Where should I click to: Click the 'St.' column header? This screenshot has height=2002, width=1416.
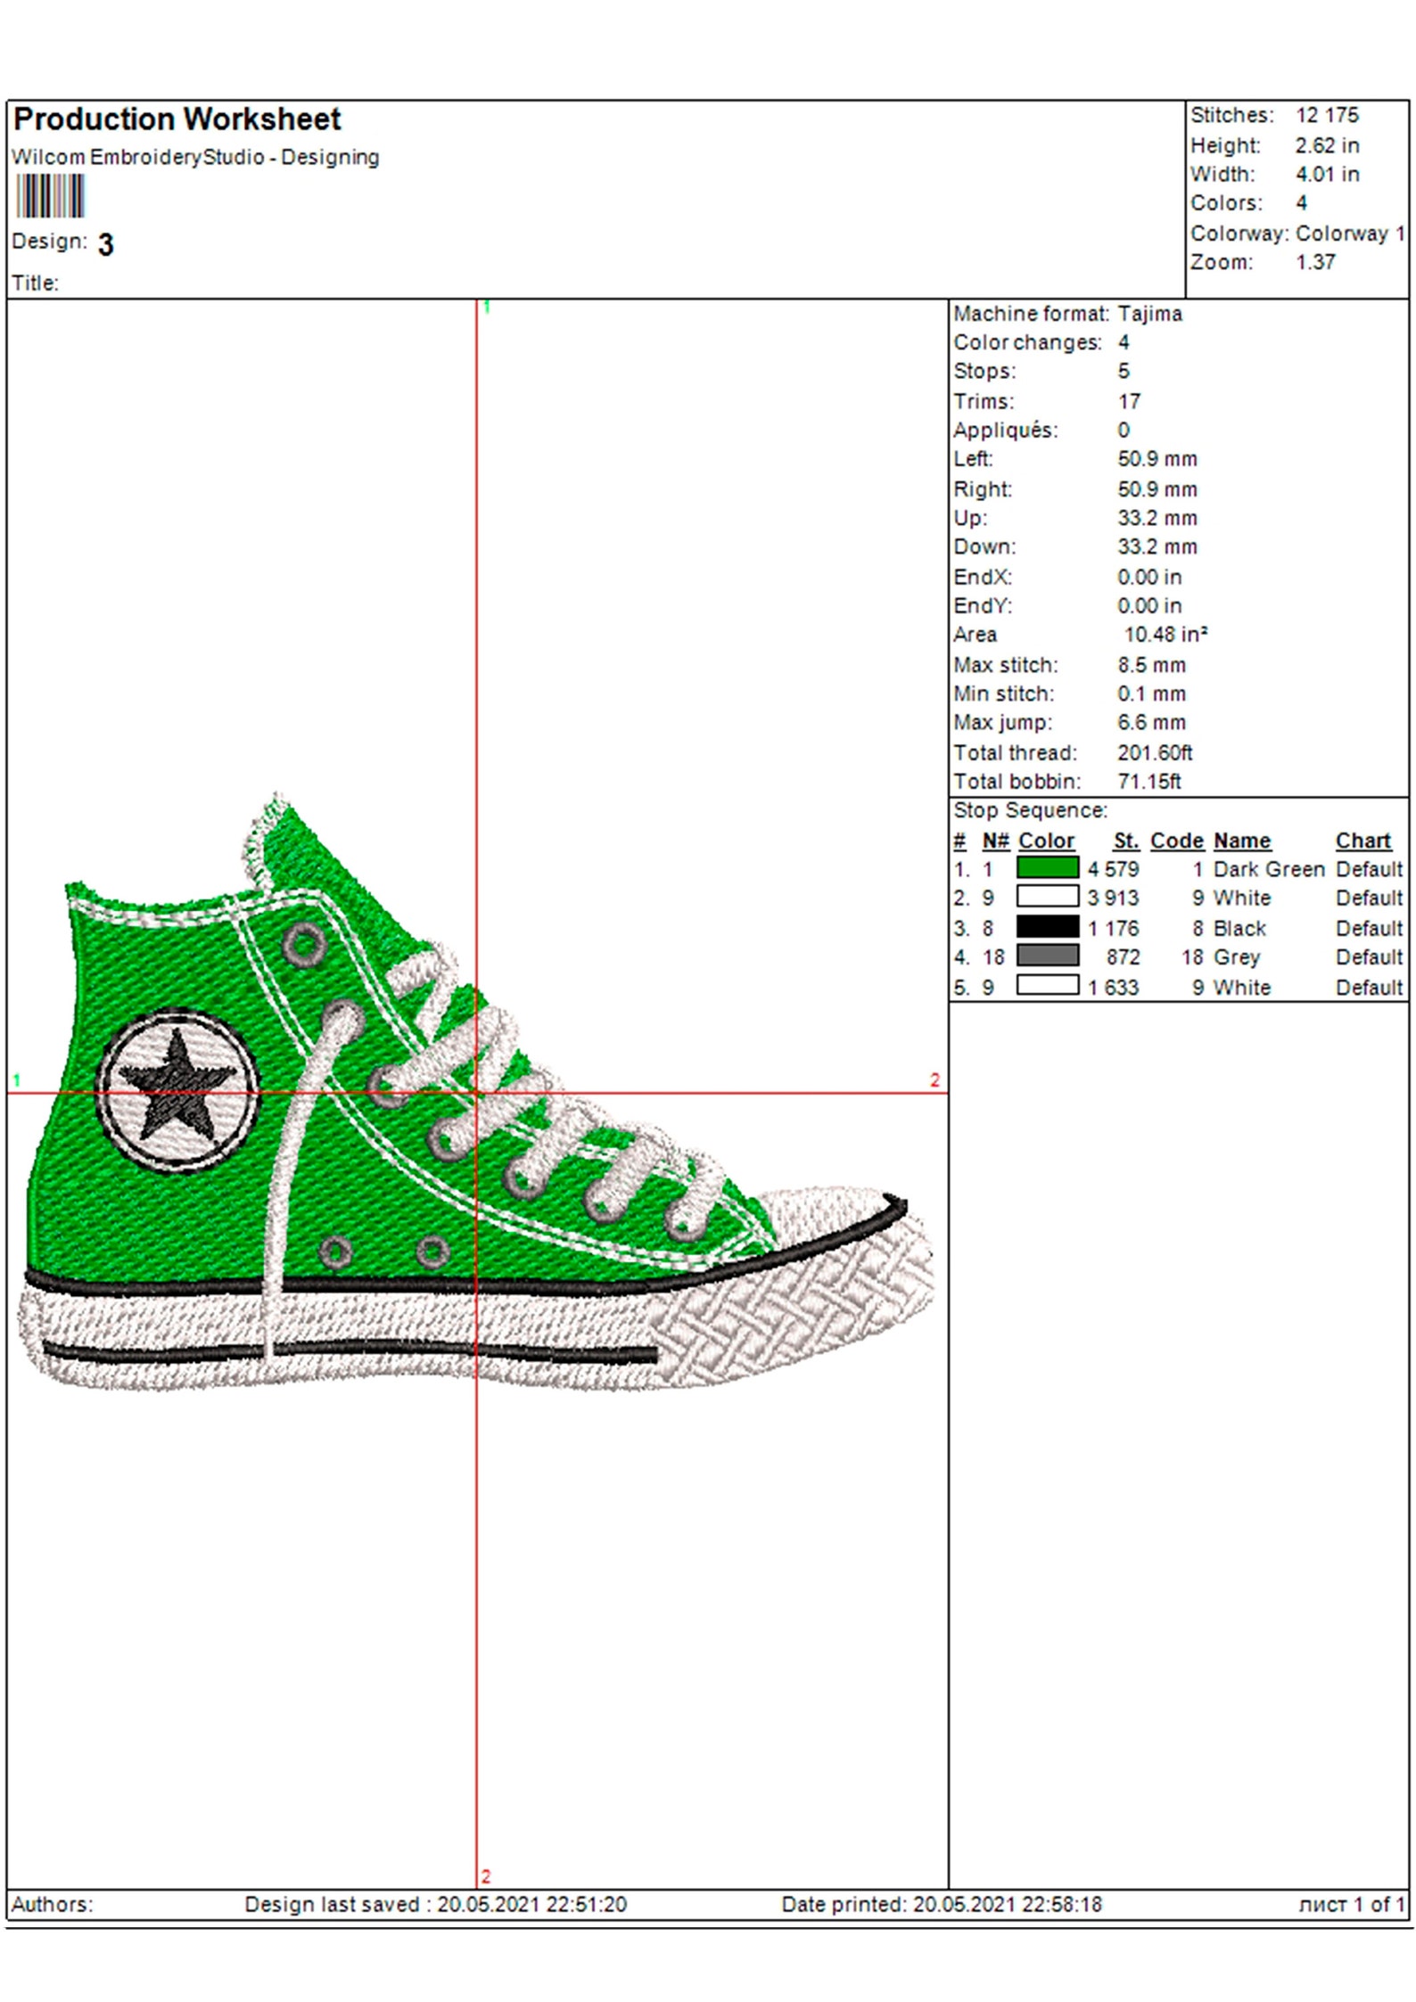1126,841
